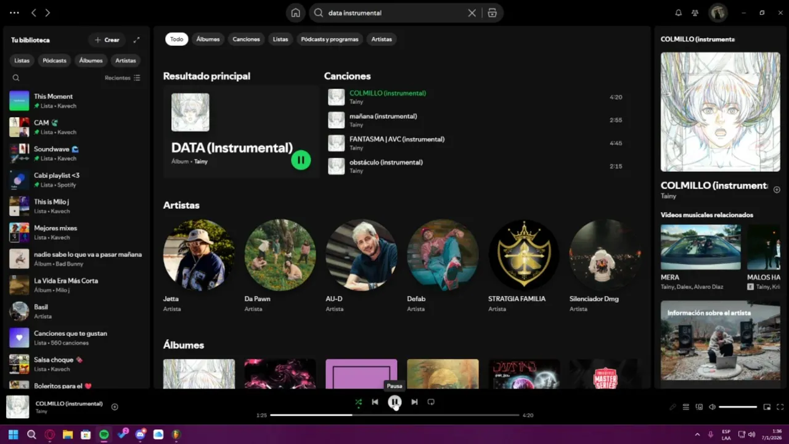
Task: Open Da Pawn artist card
Action: (x=280, y=266)
